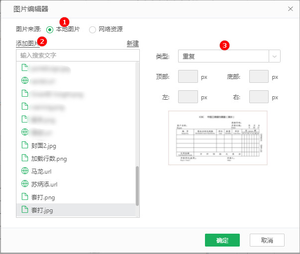Click the file icon beside 封面2.jpg
Screen dimensions: 300x254
click(x=25, y=145)
